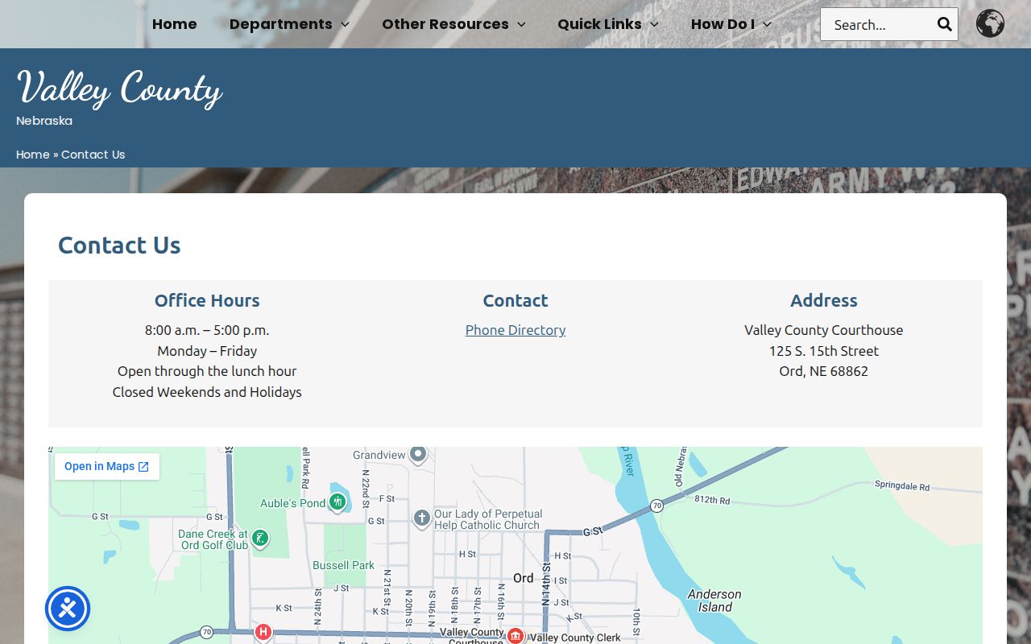This screenshot has width=1031, height=644.
Task: Click the 'Monday – Friday' text
Action: tap(207, 351)
